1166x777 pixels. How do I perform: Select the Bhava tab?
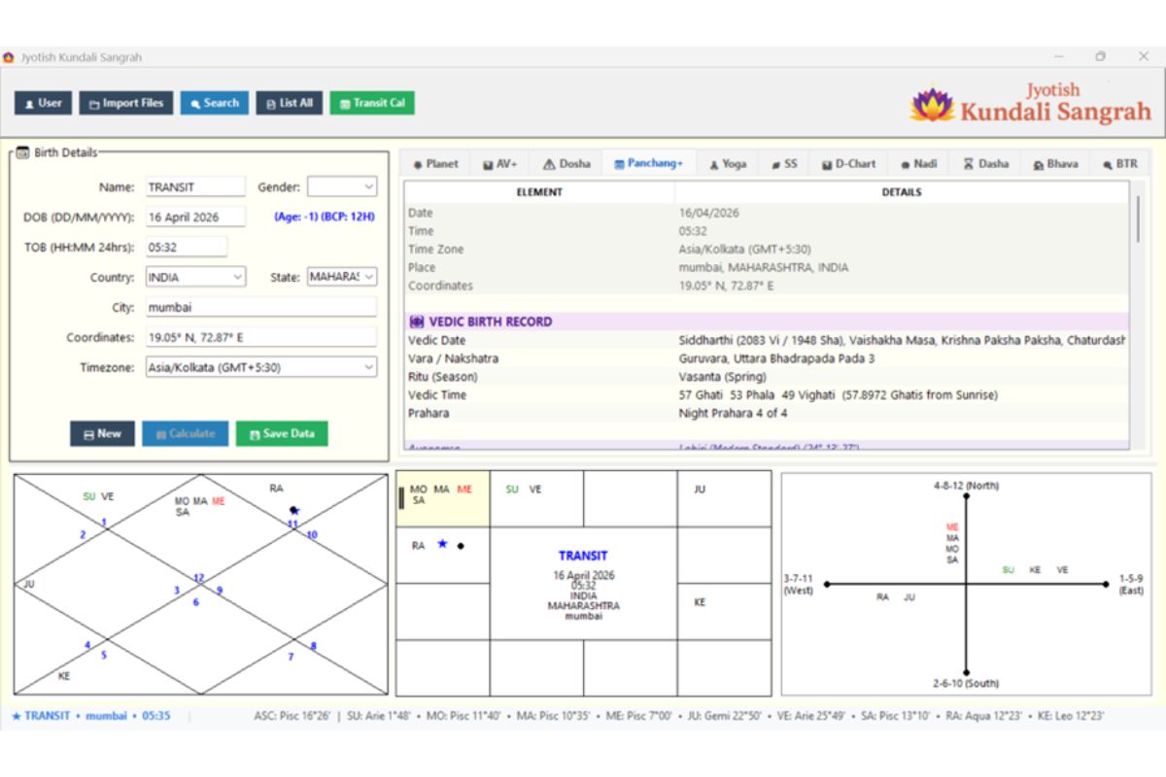tap(1055, 164)
